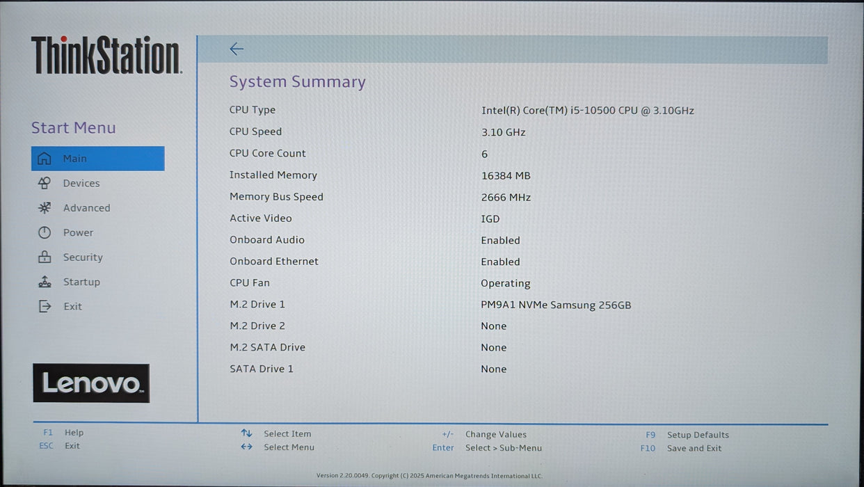Click None value for SATA Drive 1

(494, 369)
